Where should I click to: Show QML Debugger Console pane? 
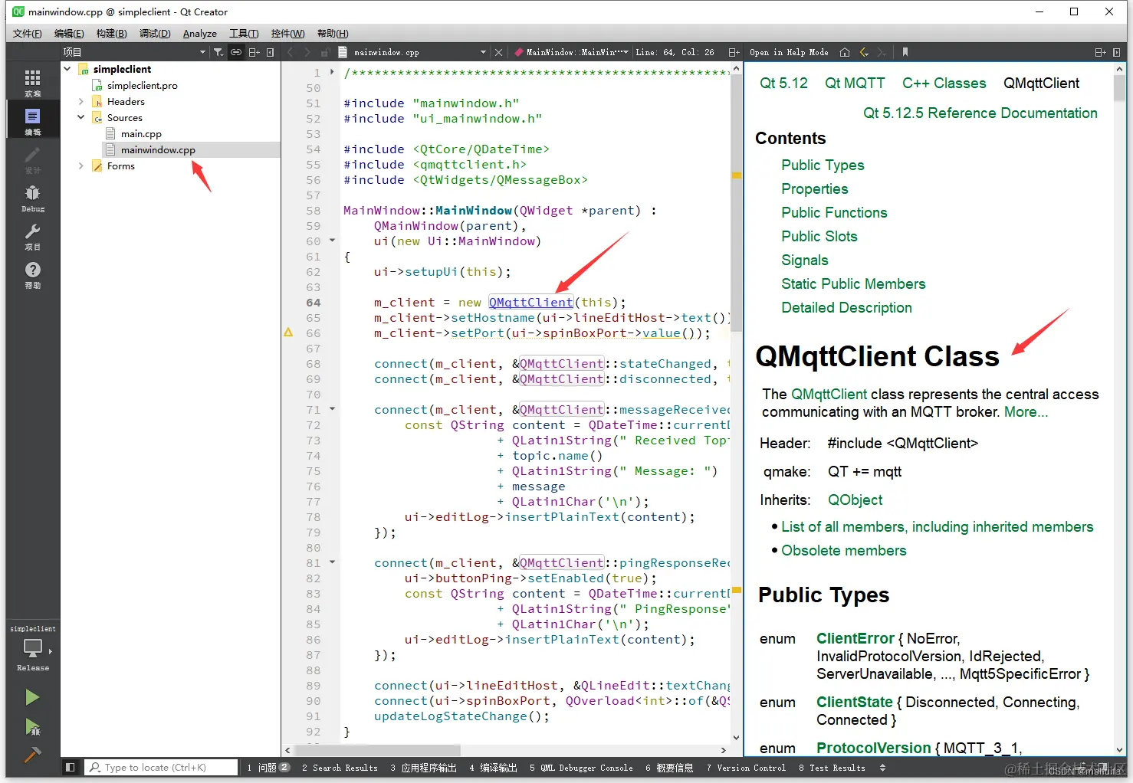coord(581,768)
